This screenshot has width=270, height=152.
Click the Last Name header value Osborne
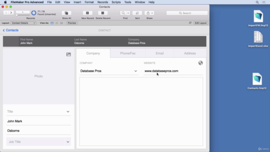tap(79, 43)
